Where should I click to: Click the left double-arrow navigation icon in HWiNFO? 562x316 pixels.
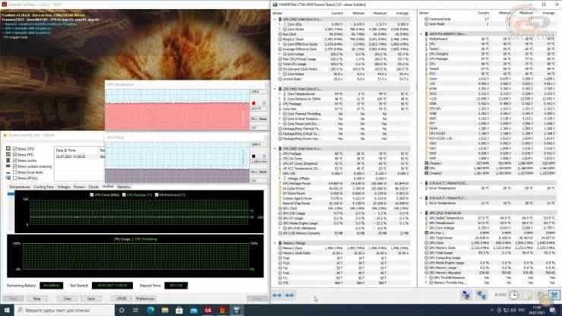[277, 295]
